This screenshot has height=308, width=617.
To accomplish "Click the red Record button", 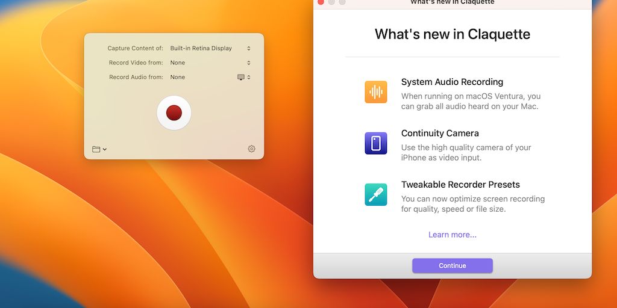I will click(x=174, y=112).
